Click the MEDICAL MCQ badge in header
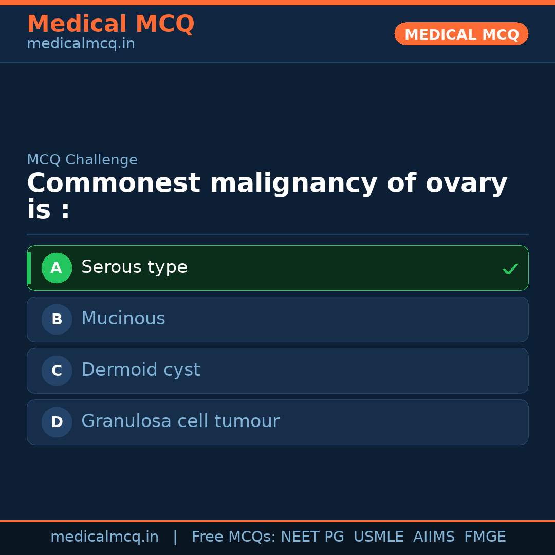 tap(461, 34)
